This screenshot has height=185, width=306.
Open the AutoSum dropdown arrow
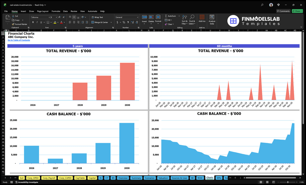pos(179,16)
